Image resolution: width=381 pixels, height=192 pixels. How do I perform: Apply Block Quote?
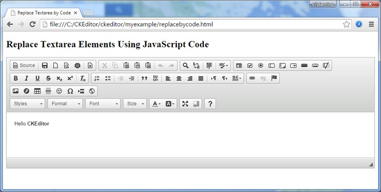(x=144, y=78)
